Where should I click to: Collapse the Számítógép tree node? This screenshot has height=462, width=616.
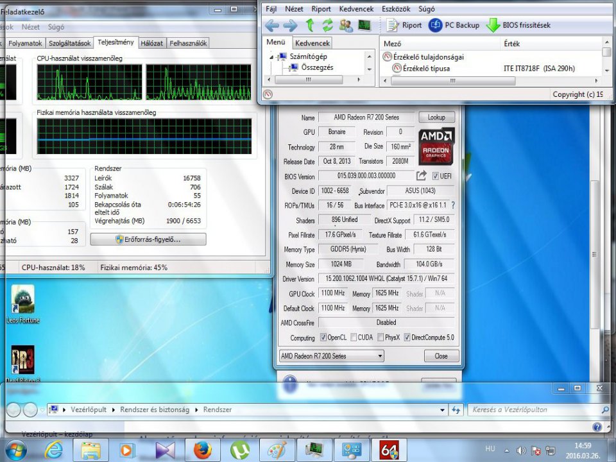click(x=272, y=56)
